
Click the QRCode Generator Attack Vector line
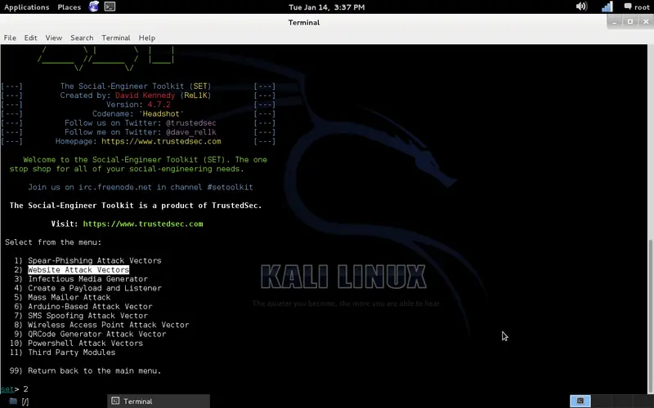[x=96, y=334]
